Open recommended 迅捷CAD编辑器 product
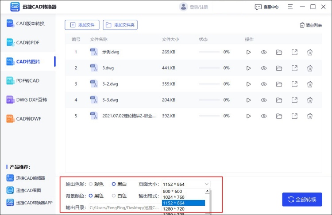 [x=26, y=178]
